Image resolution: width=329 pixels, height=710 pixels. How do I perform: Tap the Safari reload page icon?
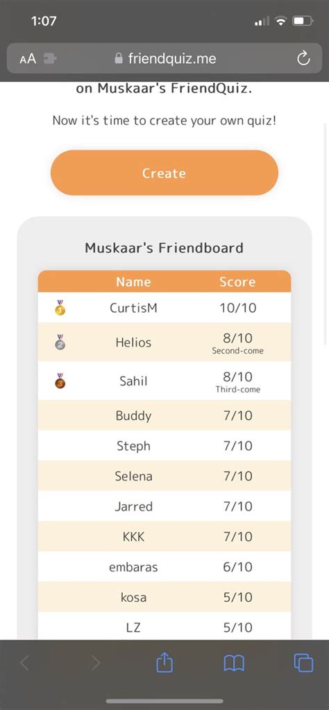(x=303, y=58)
